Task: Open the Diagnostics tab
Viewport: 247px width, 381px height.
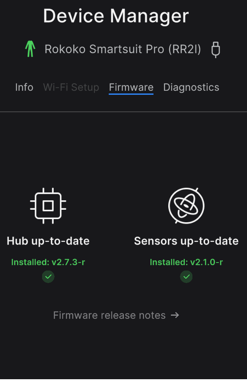Action: [x=191, y=88]
